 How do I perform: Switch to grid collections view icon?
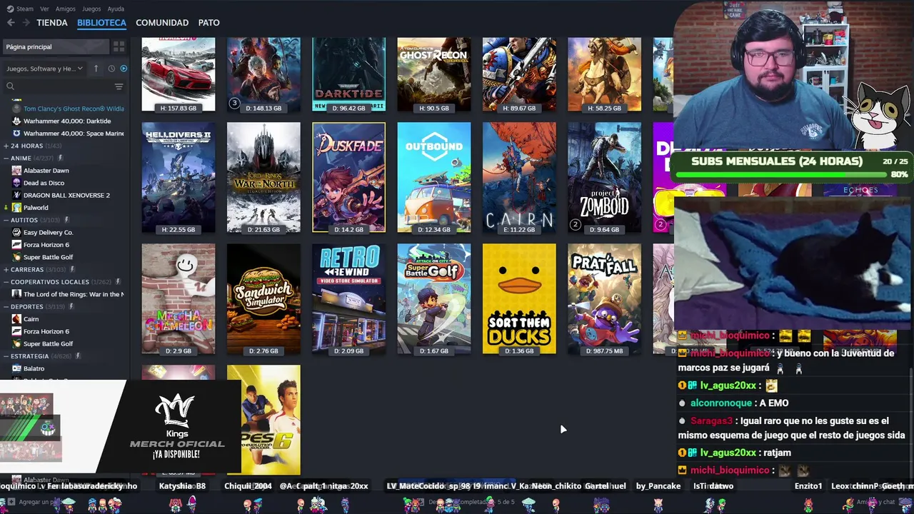tap(119, 46)
